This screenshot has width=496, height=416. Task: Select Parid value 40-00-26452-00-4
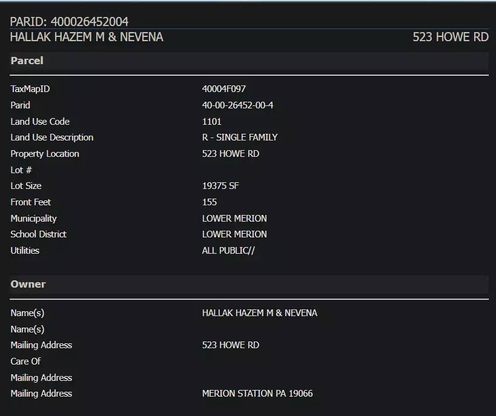(x=237, y=105)
